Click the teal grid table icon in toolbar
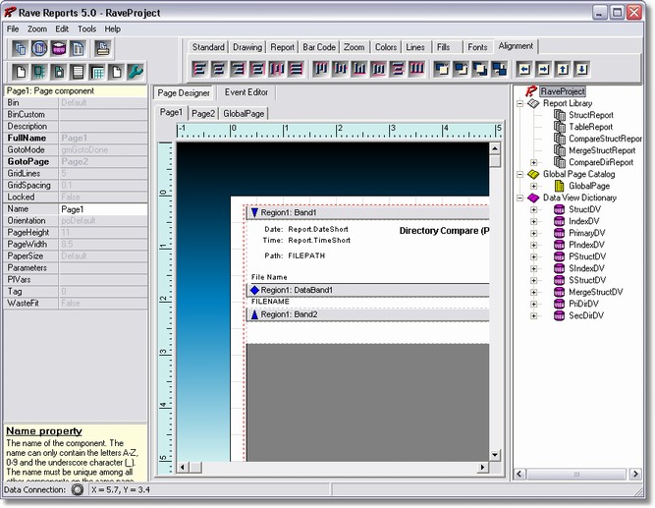Screen dimensions: 655x508 point(97,72)
